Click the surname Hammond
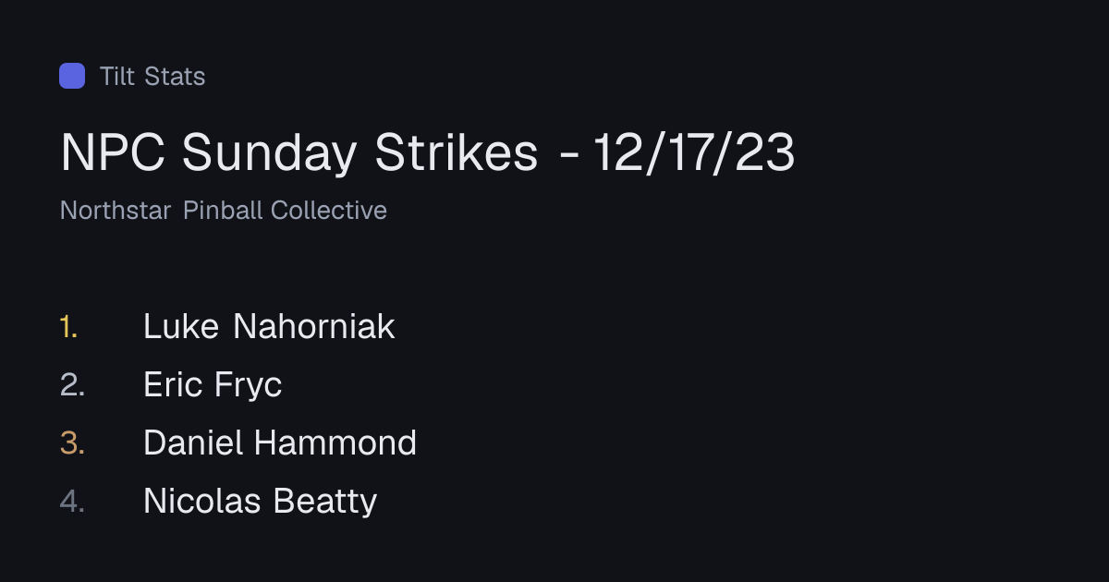This screenshot has height=582, width=1109. pos(335,443)
